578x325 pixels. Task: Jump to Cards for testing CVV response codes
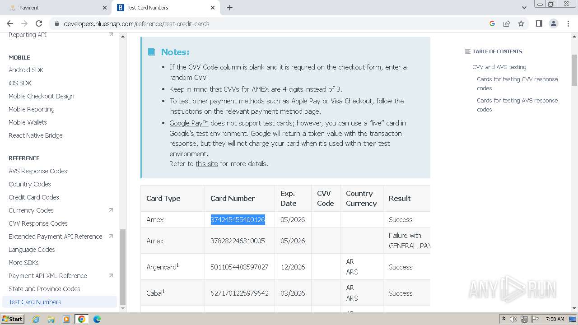[x=517, y=84]
